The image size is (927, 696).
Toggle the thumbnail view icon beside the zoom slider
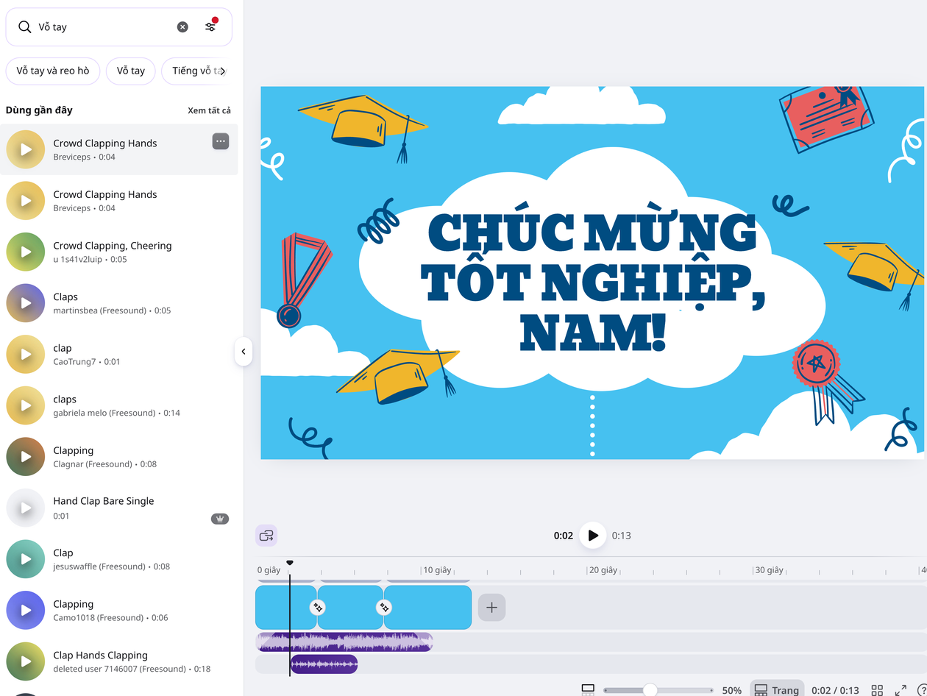pos(588,690)
